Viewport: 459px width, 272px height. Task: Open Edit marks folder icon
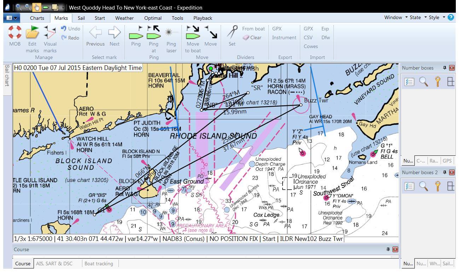point(32,32)
